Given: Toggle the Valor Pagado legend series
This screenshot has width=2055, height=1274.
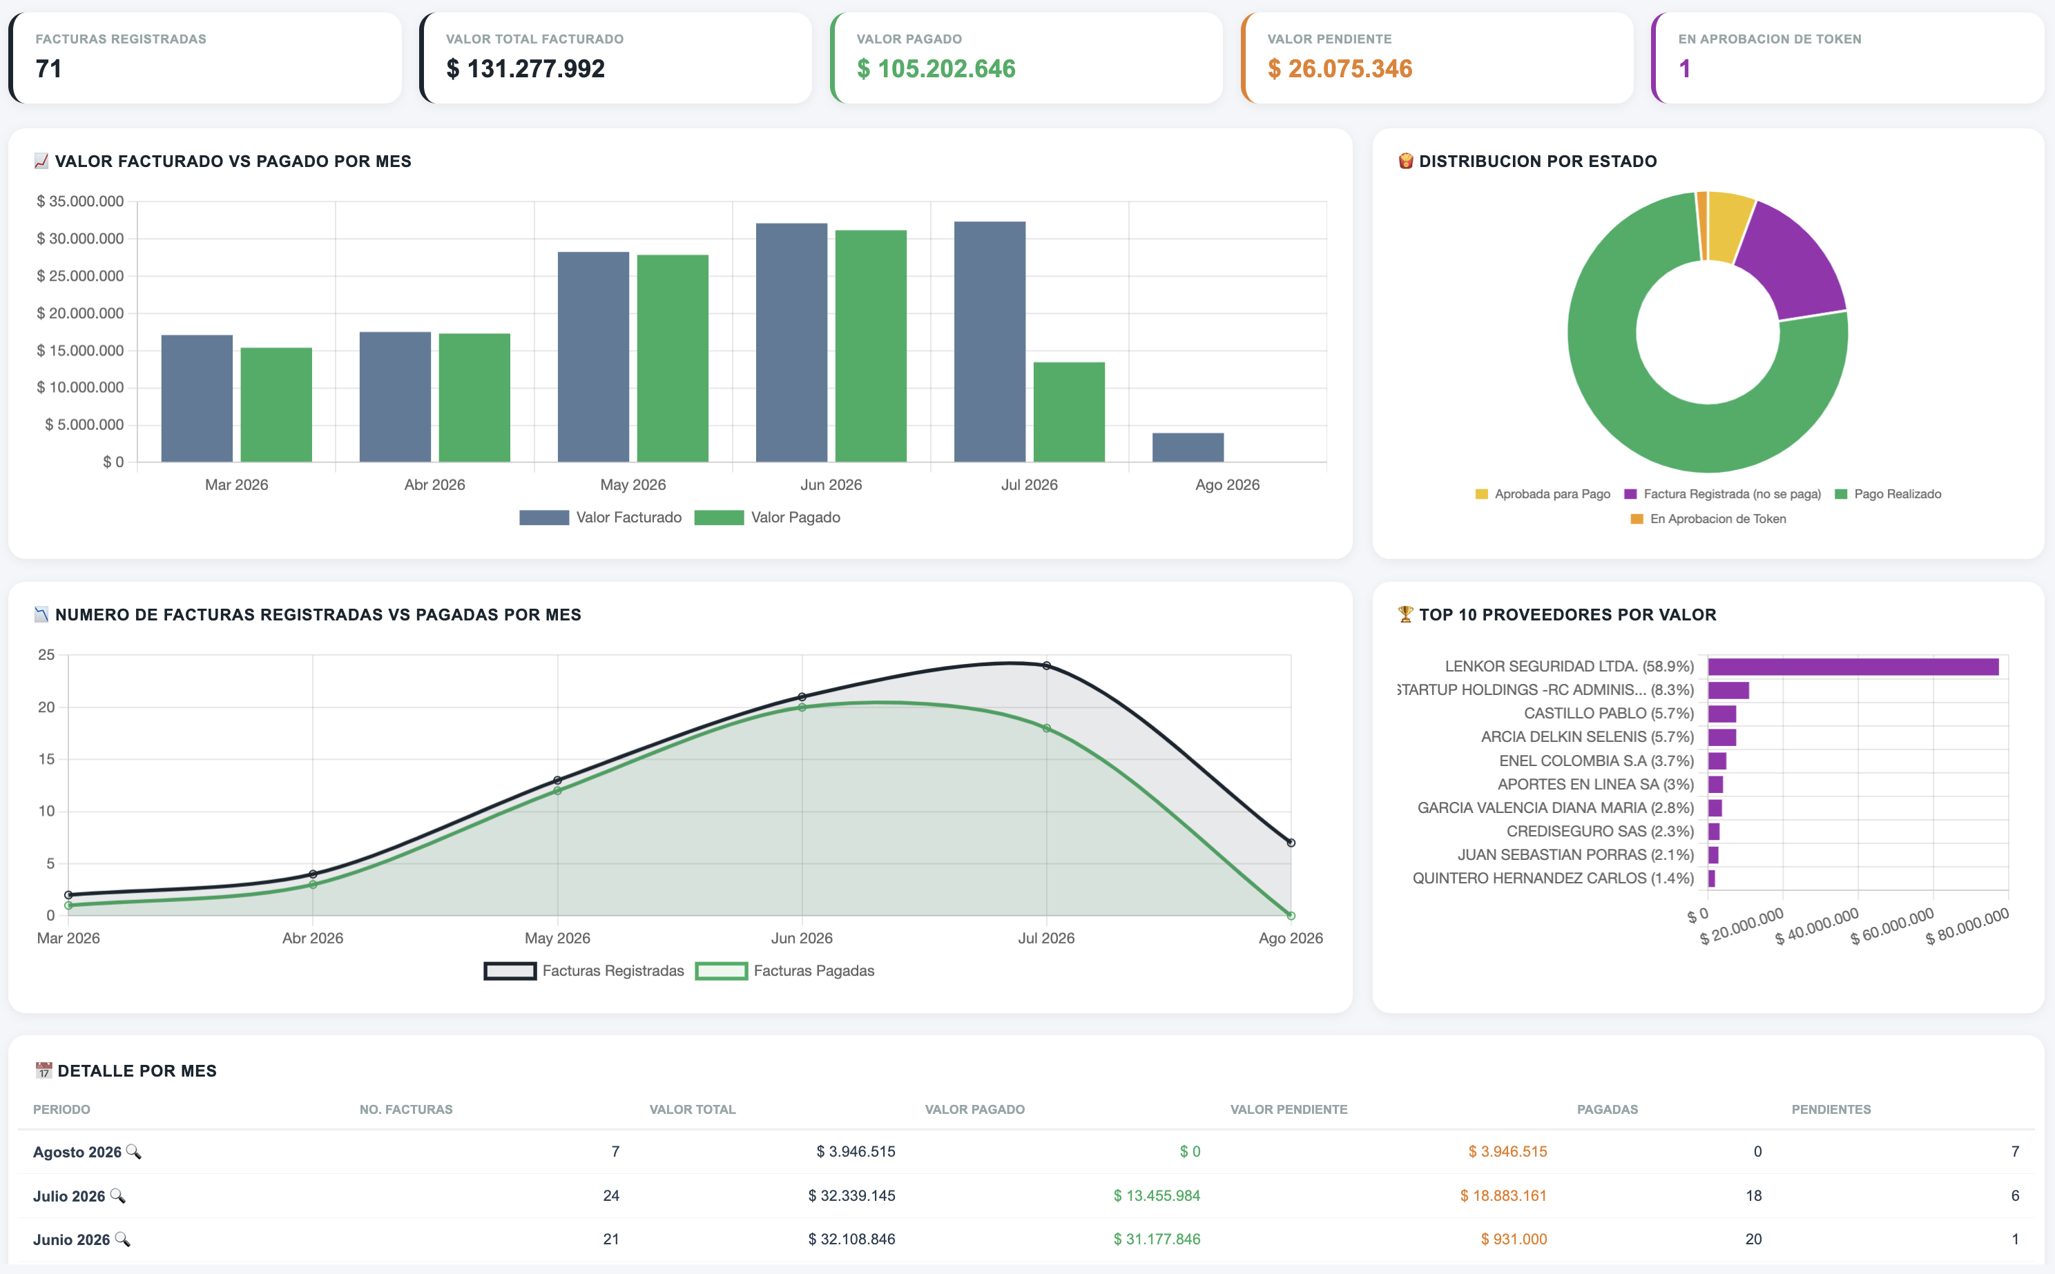Looking at the screenshot, I should click(767, 518).
